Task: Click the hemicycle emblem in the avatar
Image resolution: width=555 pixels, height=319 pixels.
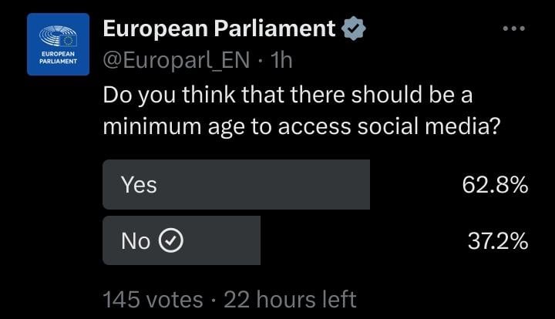Action: click(59, 37)
